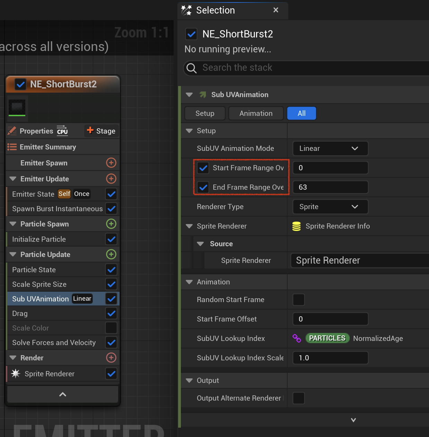Click the SubUV Lookup Index link icon
This screenshot has height=437, width=429.
[297, 338]
